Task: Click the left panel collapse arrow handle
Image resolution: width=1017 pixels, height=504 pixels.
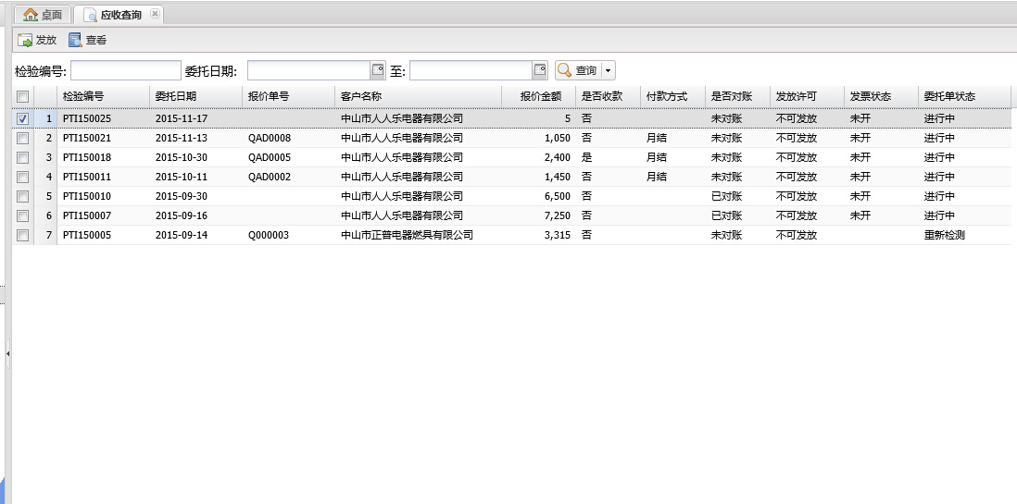Action: (7, 353)
